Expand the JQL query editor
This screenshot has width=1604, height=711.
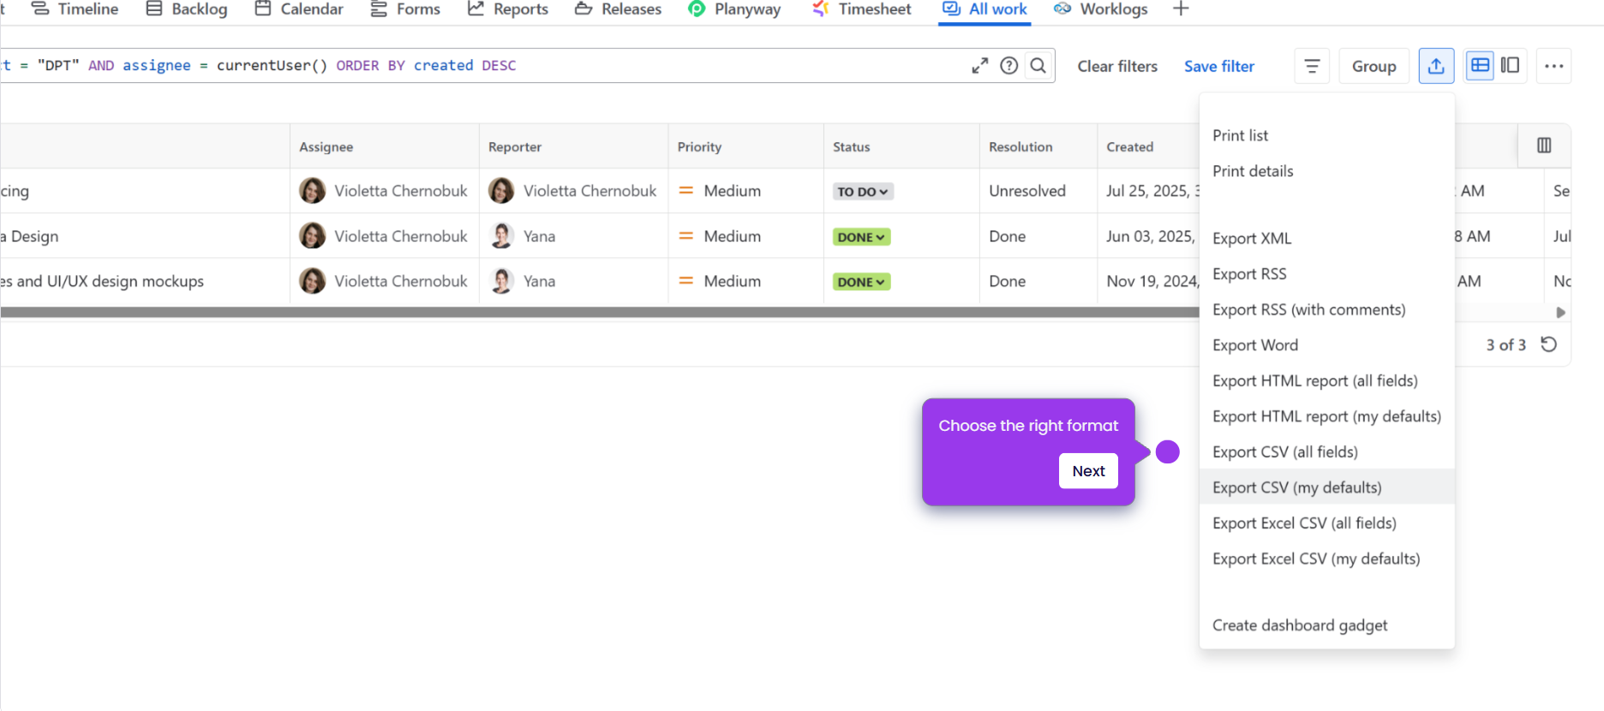click(x=980, y=66)
